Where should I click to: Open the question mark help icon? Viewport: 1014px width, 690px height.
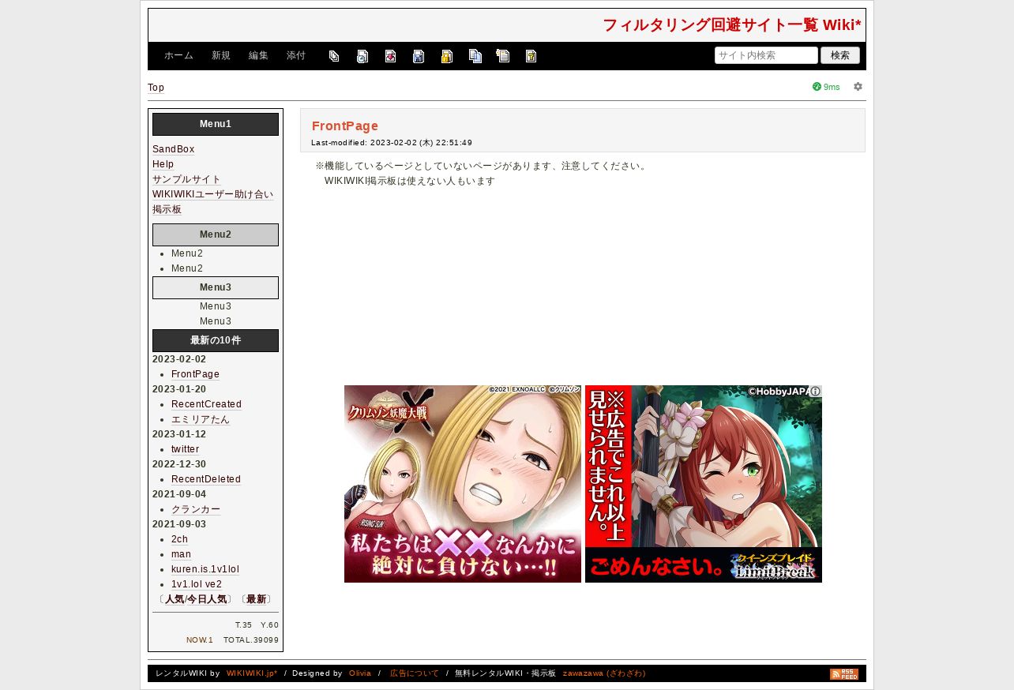(x=531, y=56)
